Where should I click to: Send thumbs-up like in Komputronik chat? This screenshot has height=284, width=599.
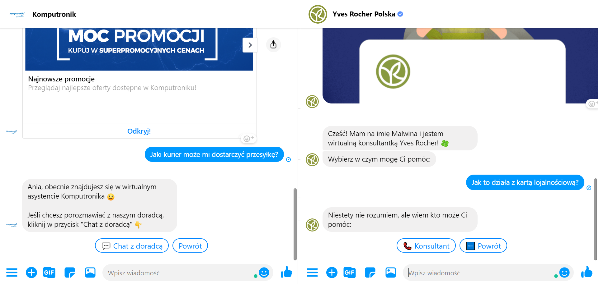coord(286,272)
